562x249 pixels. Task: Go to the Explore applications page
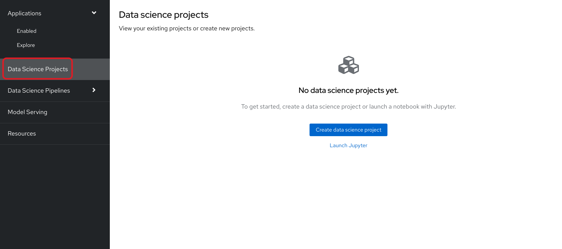click(x=26, y=45)
